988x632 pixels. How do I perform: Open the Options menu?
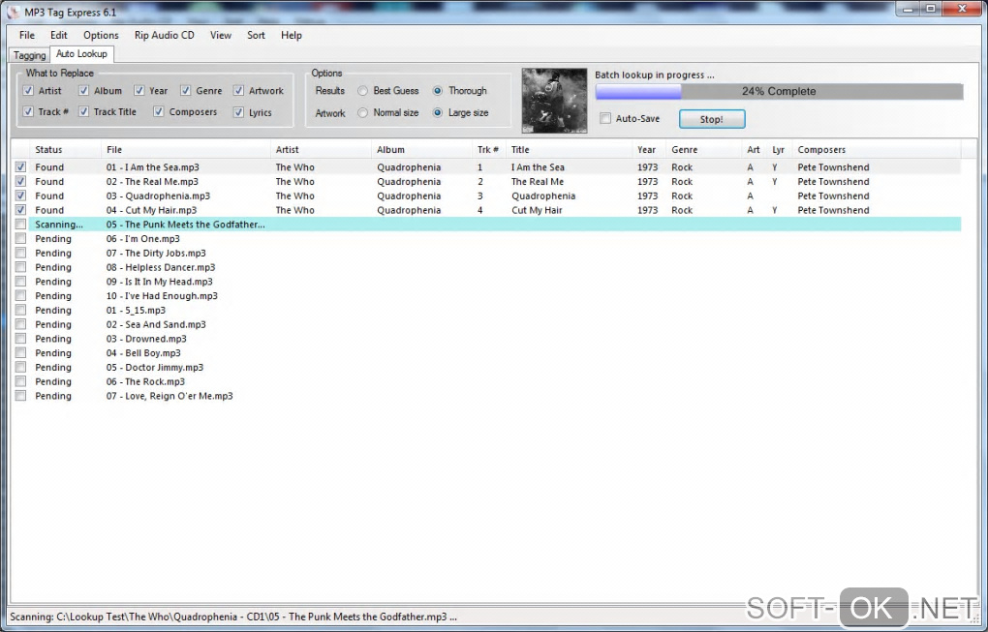point(101,35)
